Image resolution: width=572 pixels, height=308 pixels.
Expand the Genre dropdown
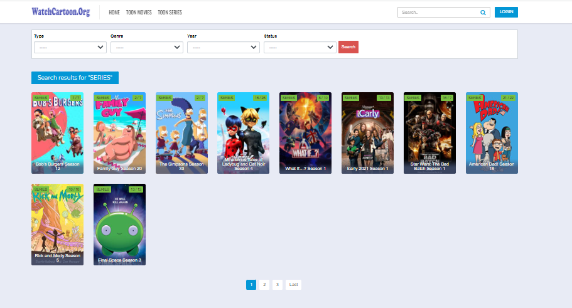pyautogui.click(x=147, y=48)
